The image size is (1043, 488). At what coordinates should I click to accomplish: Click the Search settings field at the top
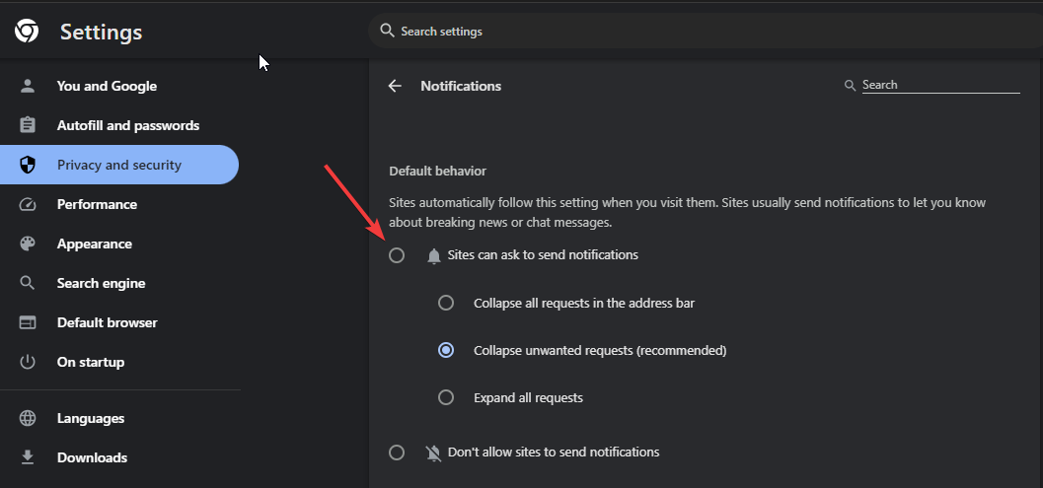coord(706,31)
